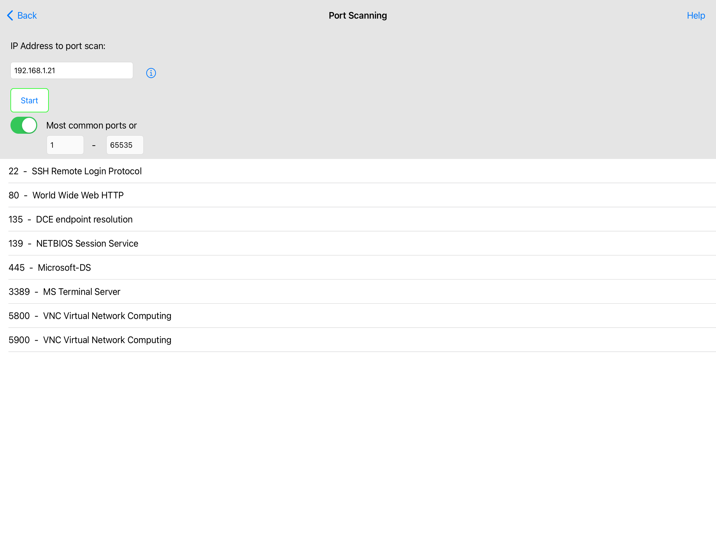Image resolution: width=716 pixels, height=536 pixels.
Task: Select the port 5800 VNC row
Action: click(x=90, y=316)
